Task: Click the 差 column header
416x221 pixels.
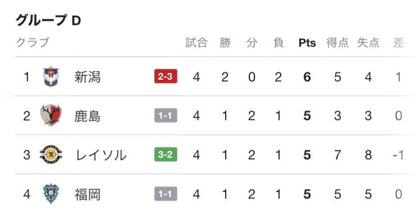Action: click(399, 43)
